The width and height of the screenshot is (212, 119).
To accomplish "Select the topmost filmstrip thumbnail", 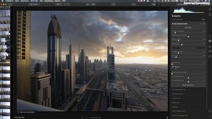I will [x=5, y=8].
